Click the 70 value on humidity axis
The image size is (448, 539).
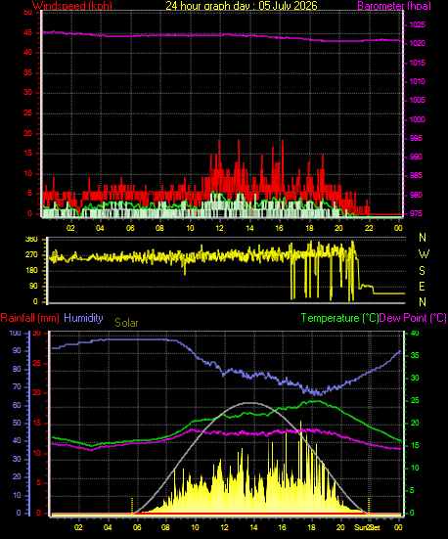pyautogui.click(x=17, y=387)
